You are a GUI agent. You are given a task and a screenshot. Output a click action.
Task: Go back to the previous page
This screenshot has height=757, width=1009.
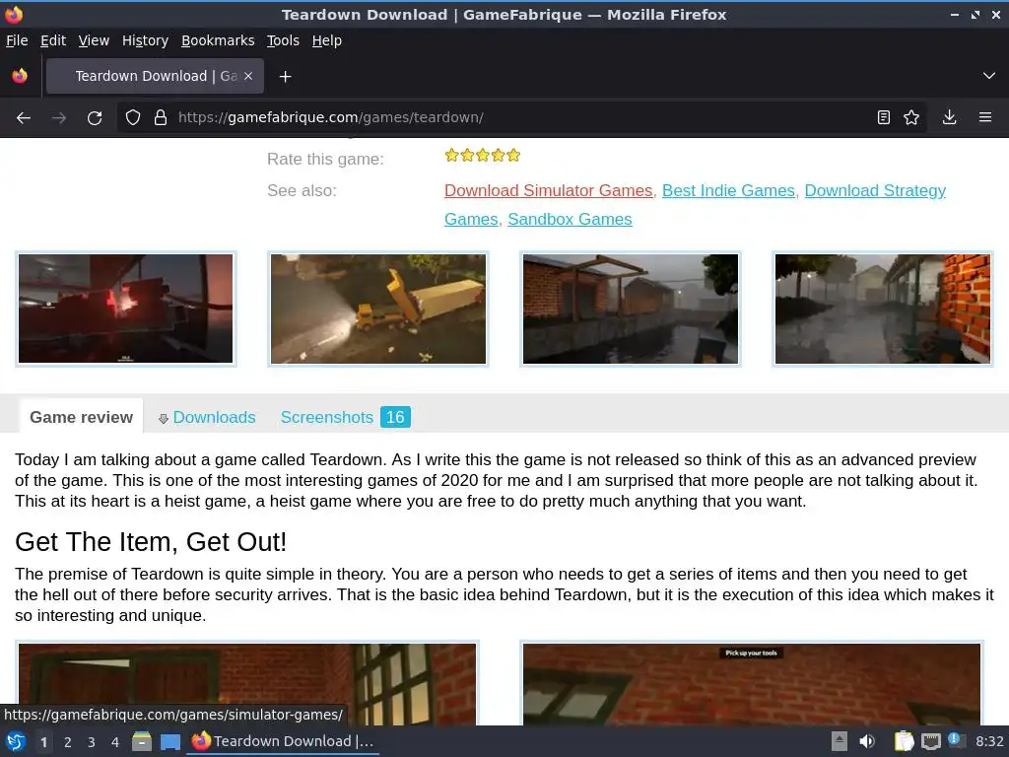24,118
